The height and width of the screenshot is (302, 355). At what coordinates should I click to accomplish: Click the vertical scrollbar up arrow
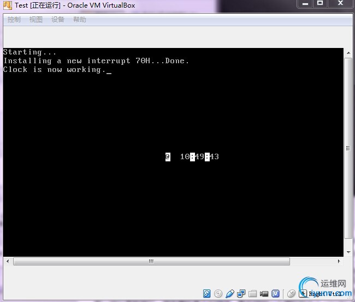(x=348, y=53)
